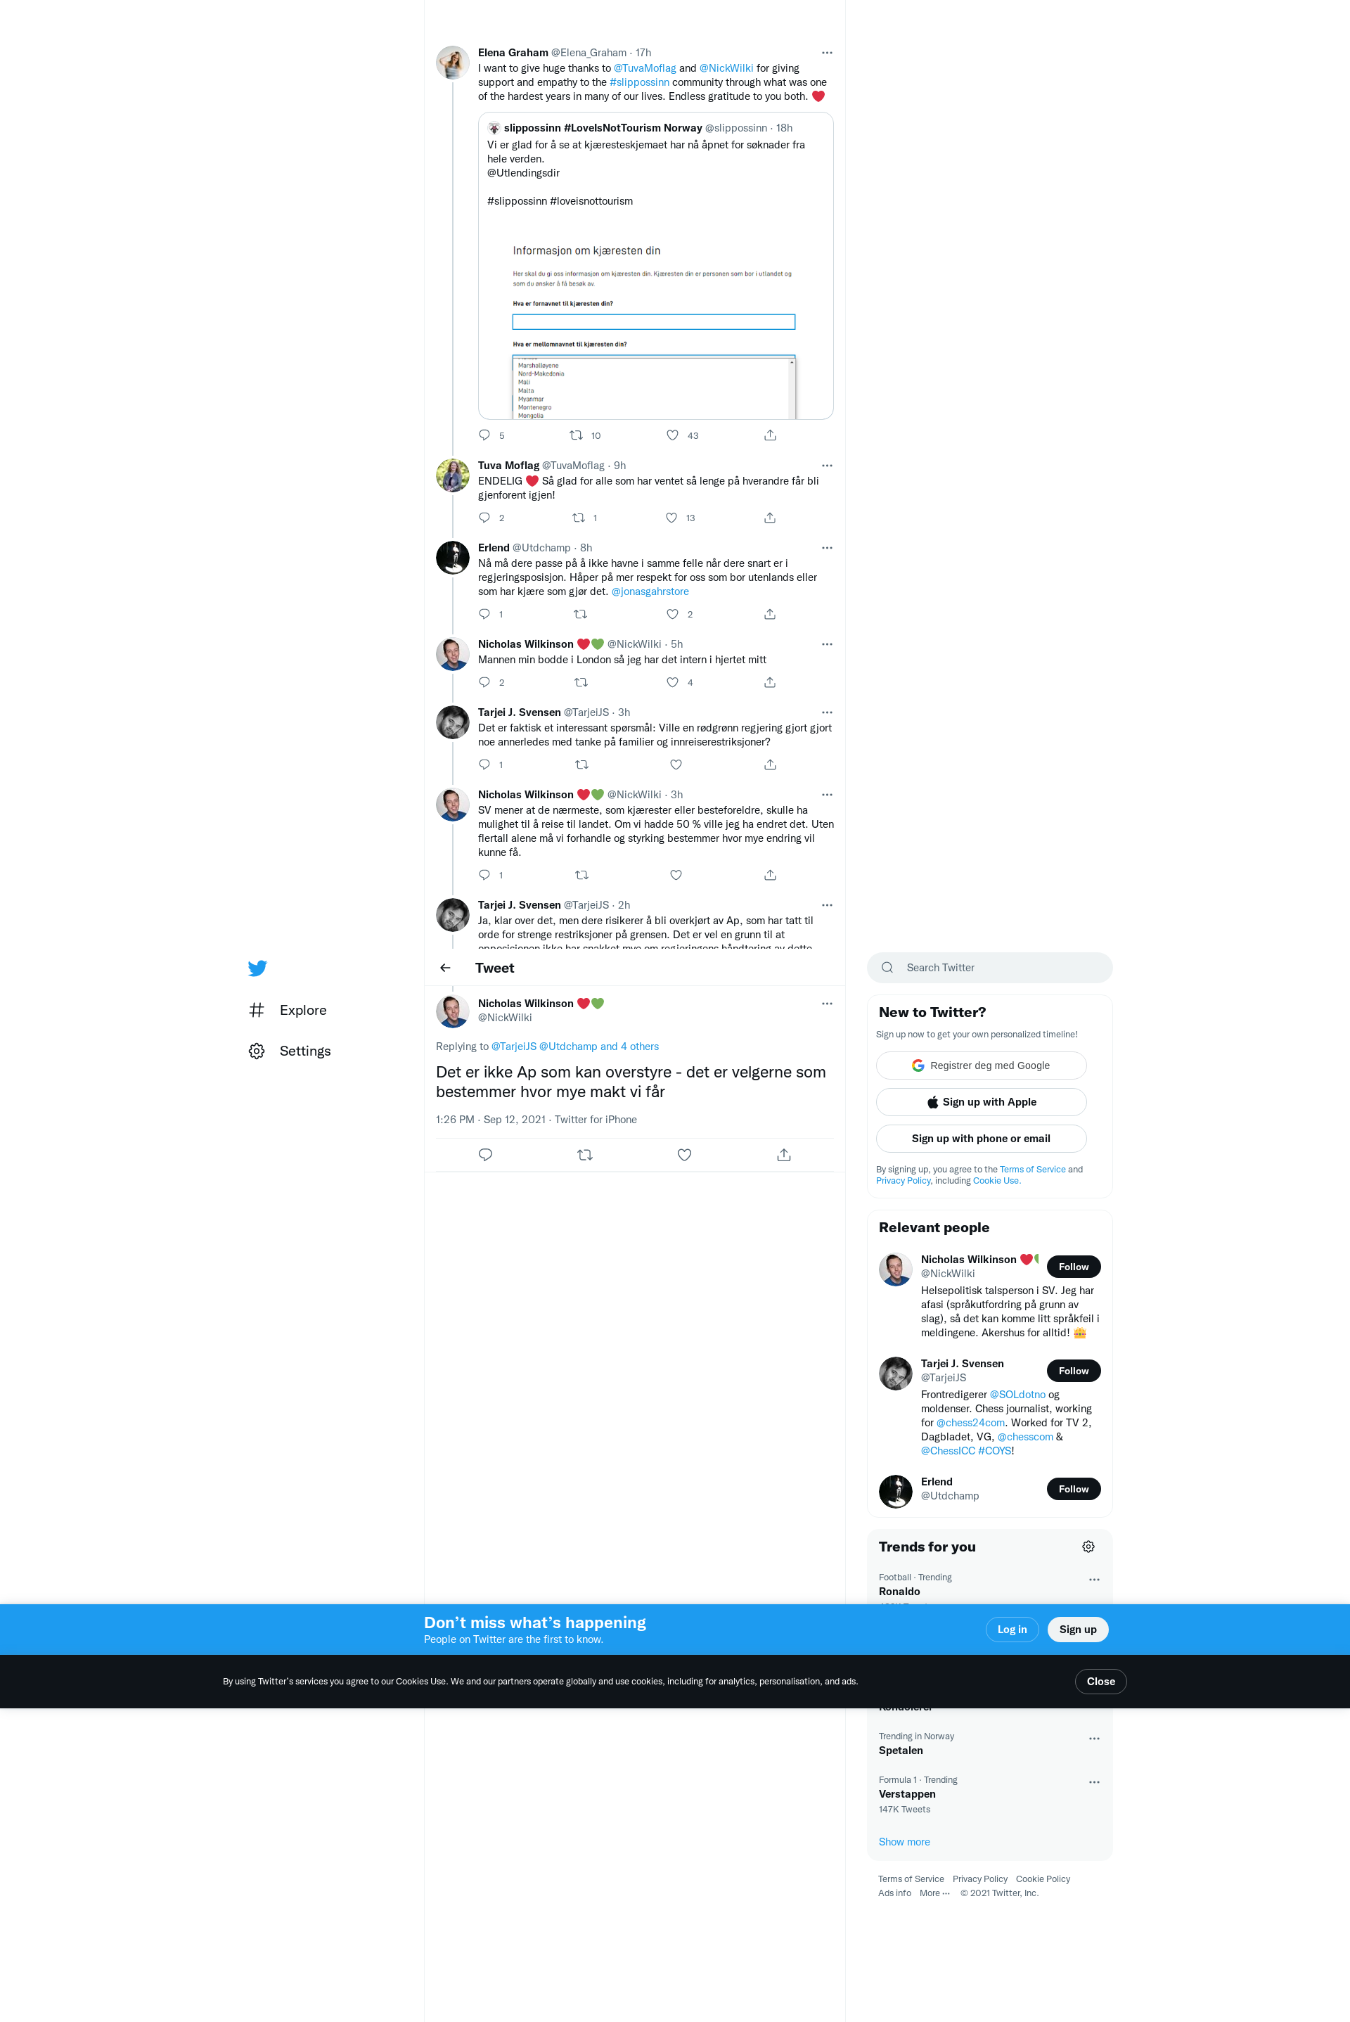Retweet Erlend's tweet
The width and height of the screenshot is (1350, 2022).
(x=580, y=614)
